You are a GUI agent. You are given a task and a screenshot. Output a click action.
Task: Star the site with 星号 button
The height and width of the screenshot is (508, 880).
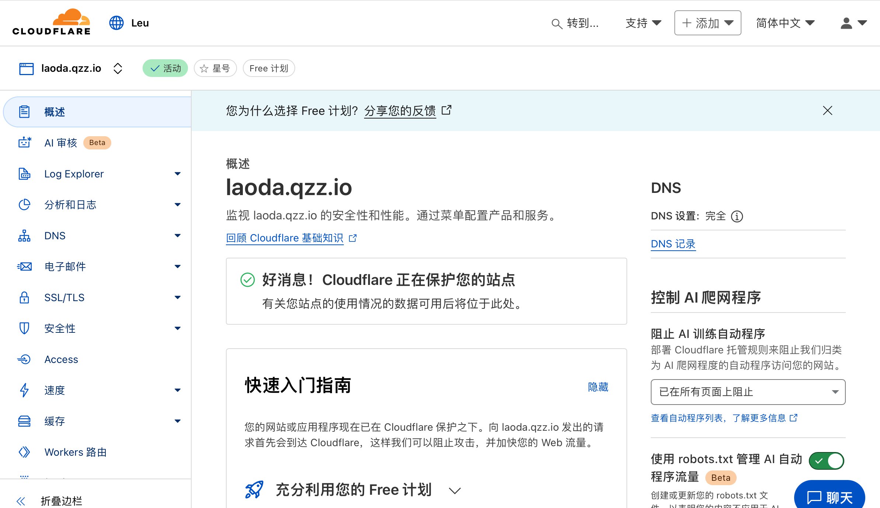pyautogui.click(x=215, y=68)
